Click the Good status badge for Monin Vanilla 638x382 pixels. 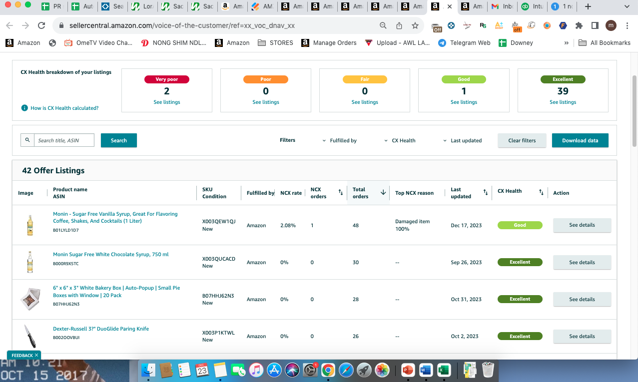(x=520, y=225)
